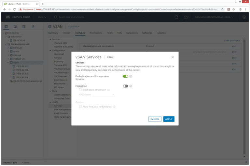The width and height of the screenshot is (250, 166).
Task: Select Licensing in sidebar
Action: (x=59, y=62)
